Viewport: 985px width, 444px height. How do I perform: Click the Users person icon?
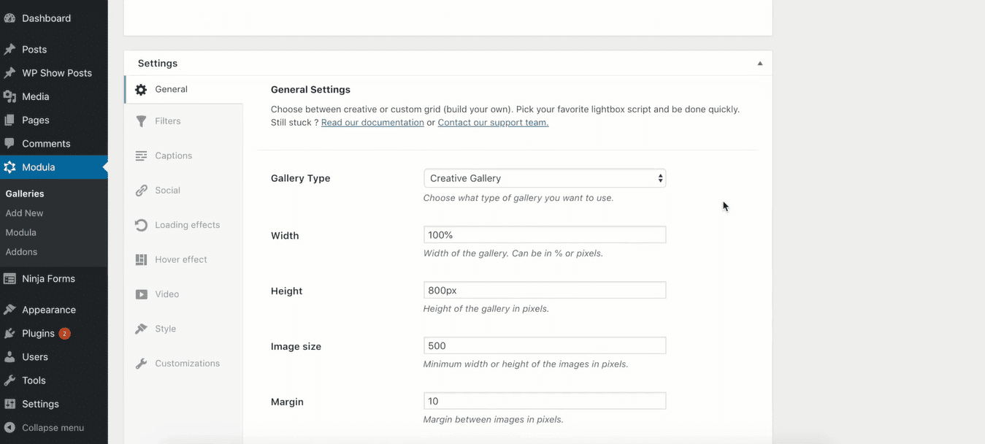coord(9,357)
